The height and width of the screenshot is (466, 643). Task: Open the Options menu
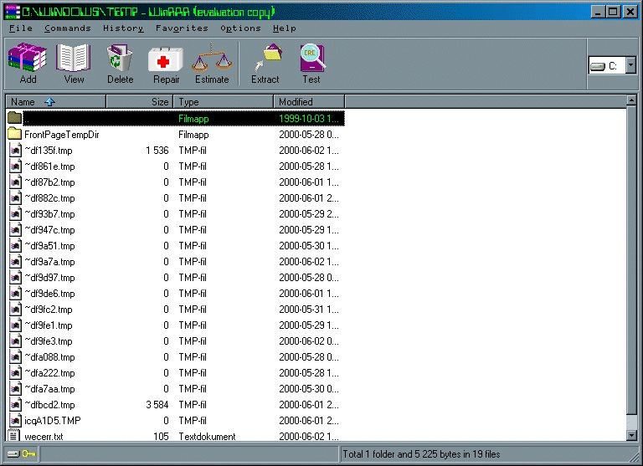coord(240,28)
